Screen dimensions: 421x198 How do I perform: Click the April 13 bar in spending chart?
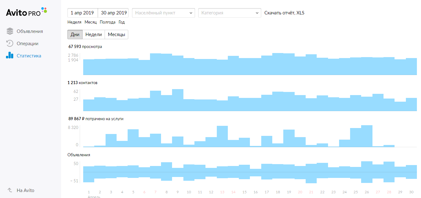pyautogui.click(x=222, y=136)
